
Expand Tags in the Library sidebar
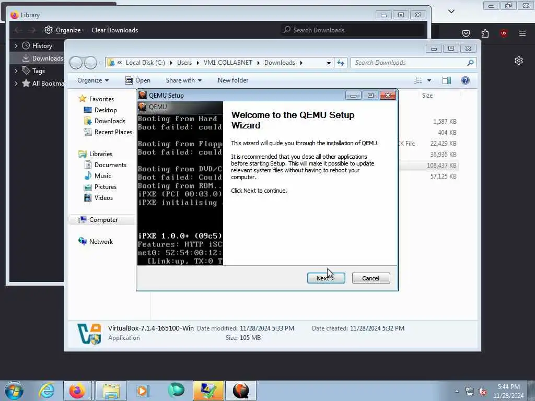pyautogui.click(x=16, y=71)
